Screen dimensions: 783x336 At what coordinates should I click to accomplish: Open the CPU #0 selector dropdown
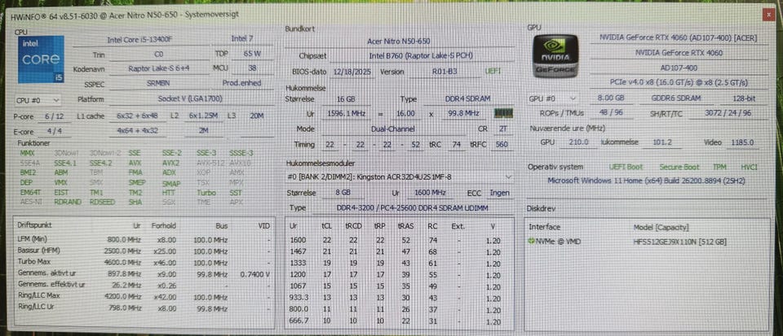point(38,101)
